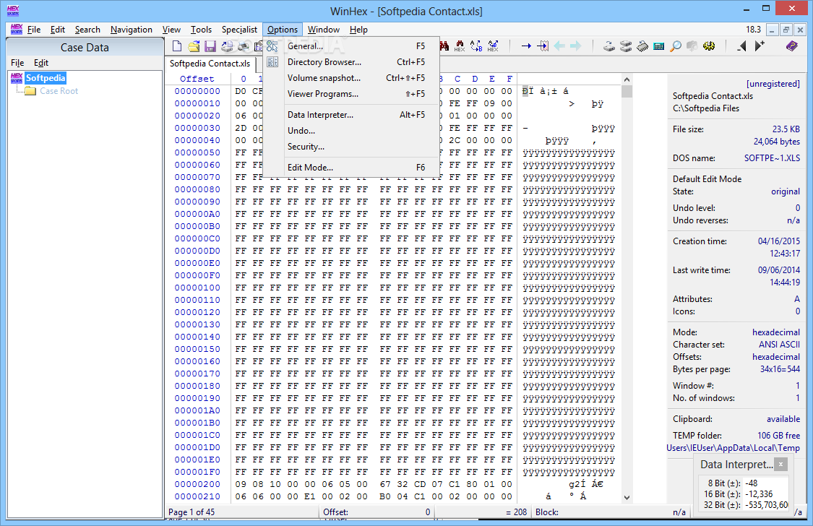Viewport: 813px width, 526px height.
Task: Click the Replace Text A-to-B icon
Action: click(476, 46)
